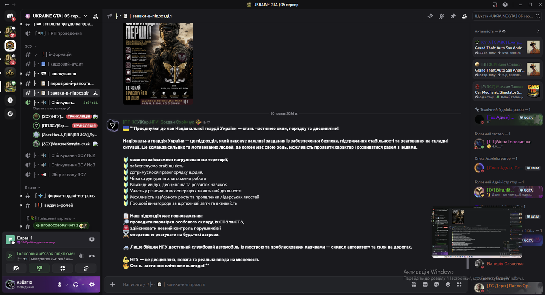Open microphone input options arrow

tap(66, 284)
